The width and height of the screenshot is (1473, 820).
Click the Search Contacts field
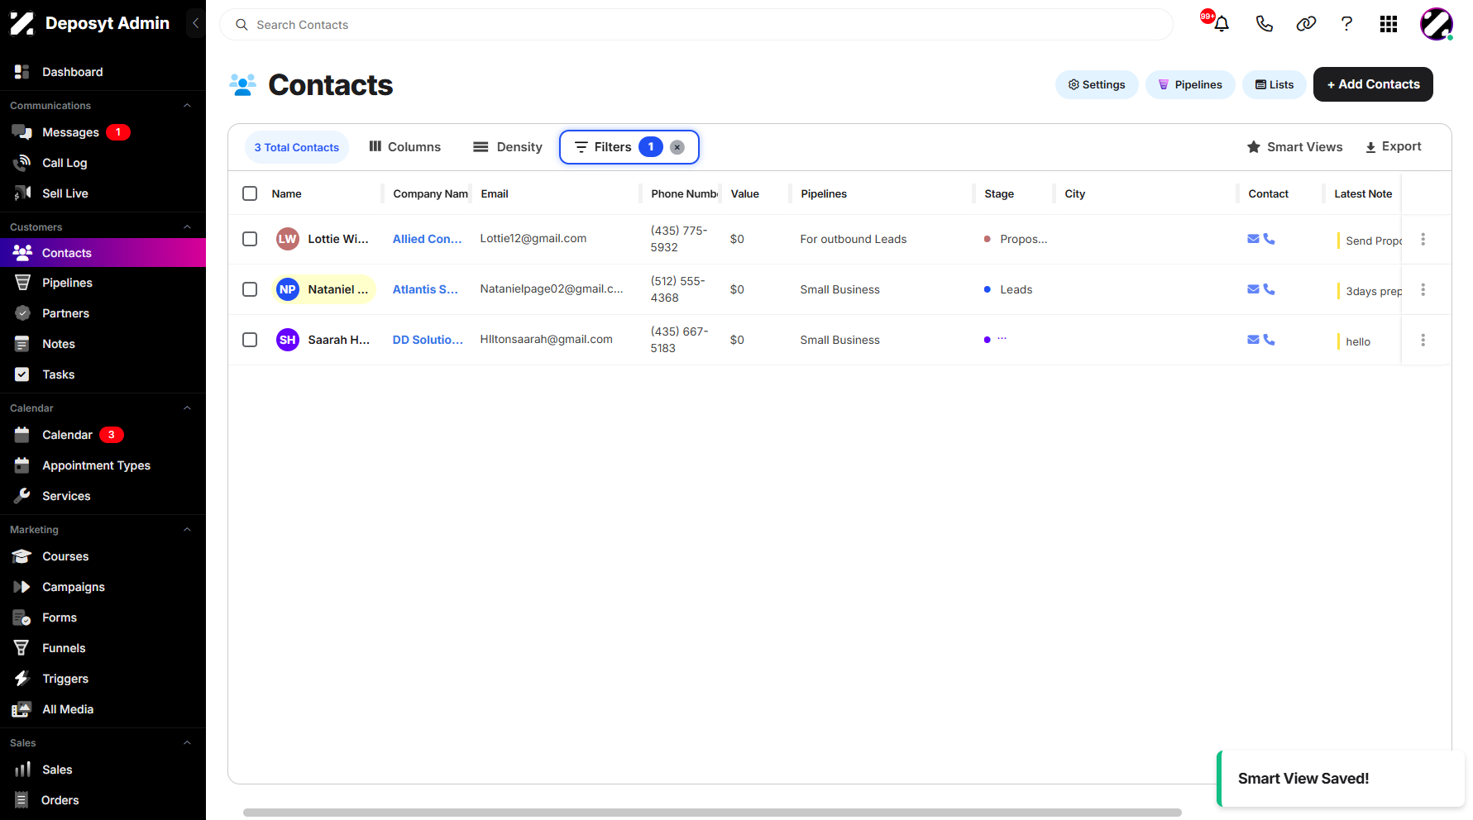(x=696, y=25)
